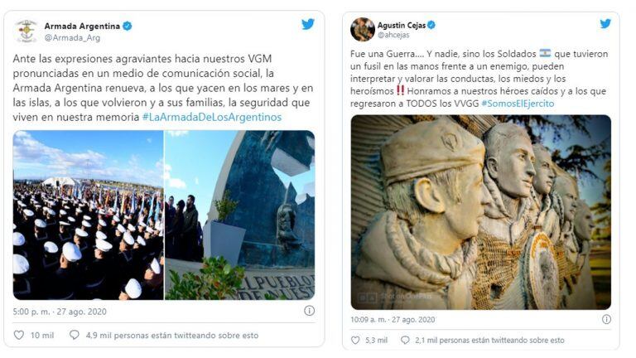Image resolution: width=636 pixels, height=358 pixels.
Task: View the soldier busts sculpture photo
Action: pyautogui.click(x=480, y=212)
